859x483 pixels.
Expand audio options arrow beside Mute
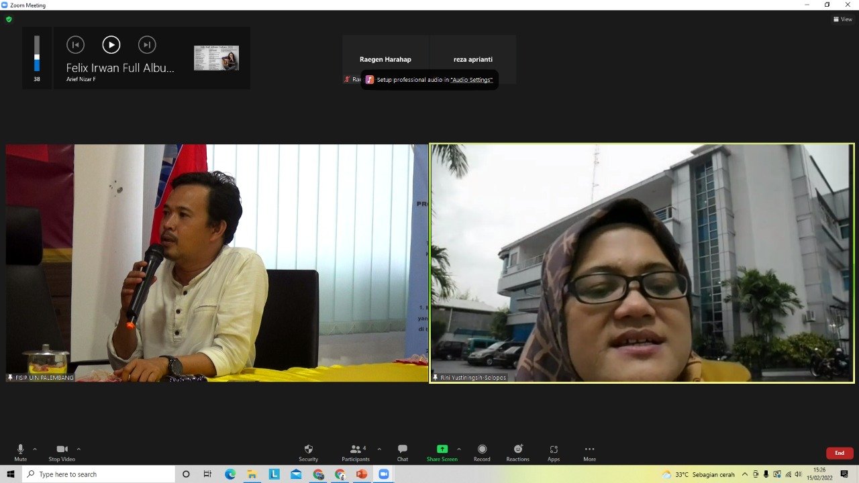pos(35,449)
